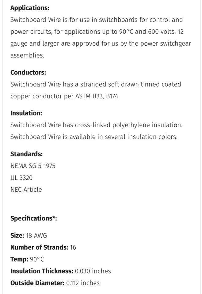Screen dimensions: 202x294
Task: Click the 0.112 inches diameter value
Action: pyautogui.click(x=83, y=283)
